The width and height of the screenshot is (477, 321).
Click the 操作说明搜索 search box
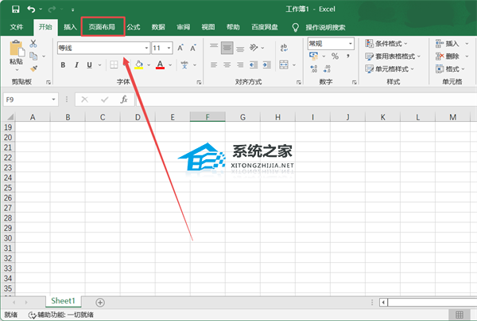(325, 27)
